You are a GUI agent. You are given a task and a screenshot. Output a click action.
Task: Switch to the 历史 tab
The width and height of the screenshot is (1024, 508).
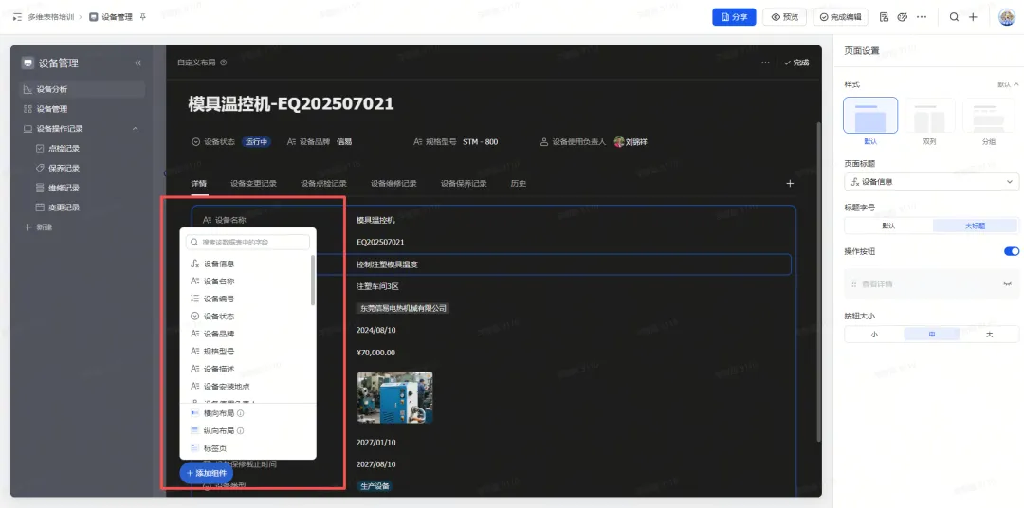coord(518,184)
